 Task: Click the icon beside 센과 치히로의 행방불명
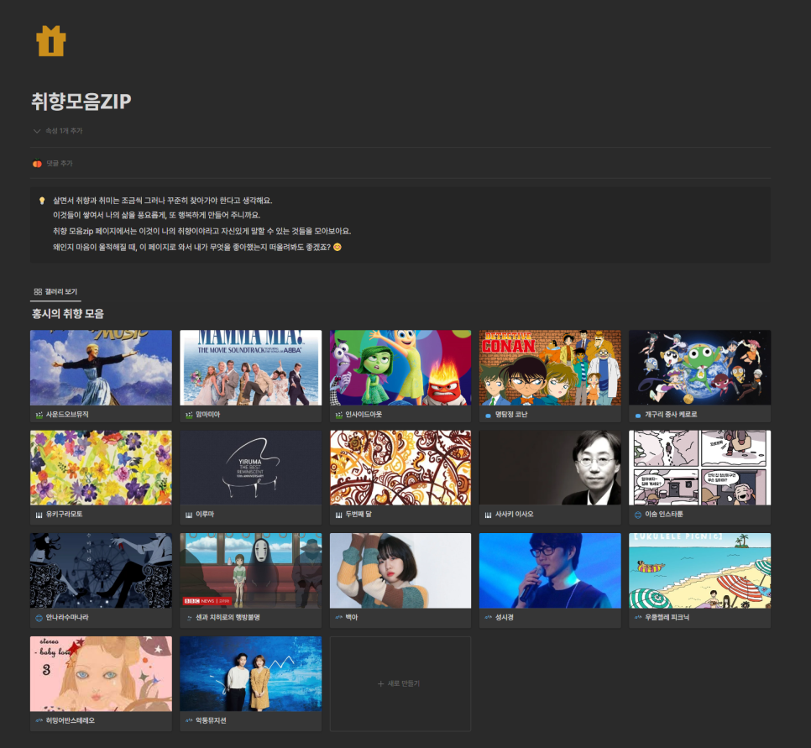pyautogui.click(x=189, y=618)
